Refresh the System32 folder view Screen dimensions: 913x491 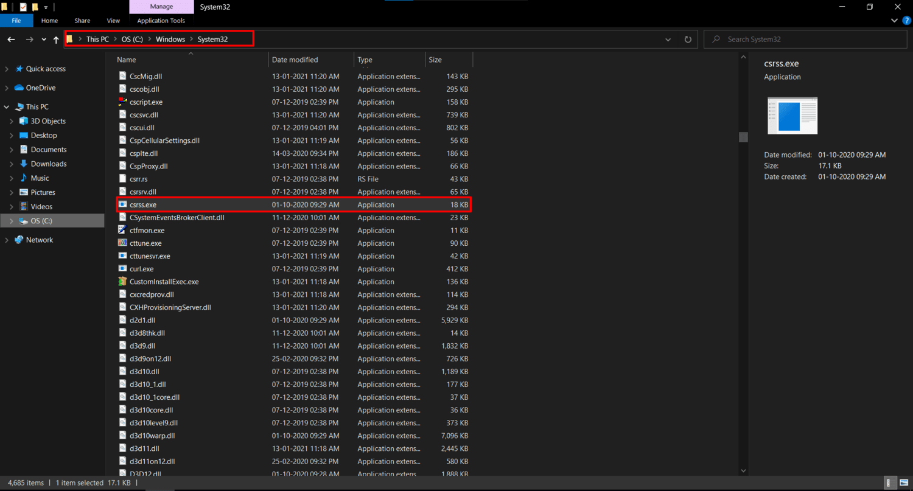[x=687, y=39]
